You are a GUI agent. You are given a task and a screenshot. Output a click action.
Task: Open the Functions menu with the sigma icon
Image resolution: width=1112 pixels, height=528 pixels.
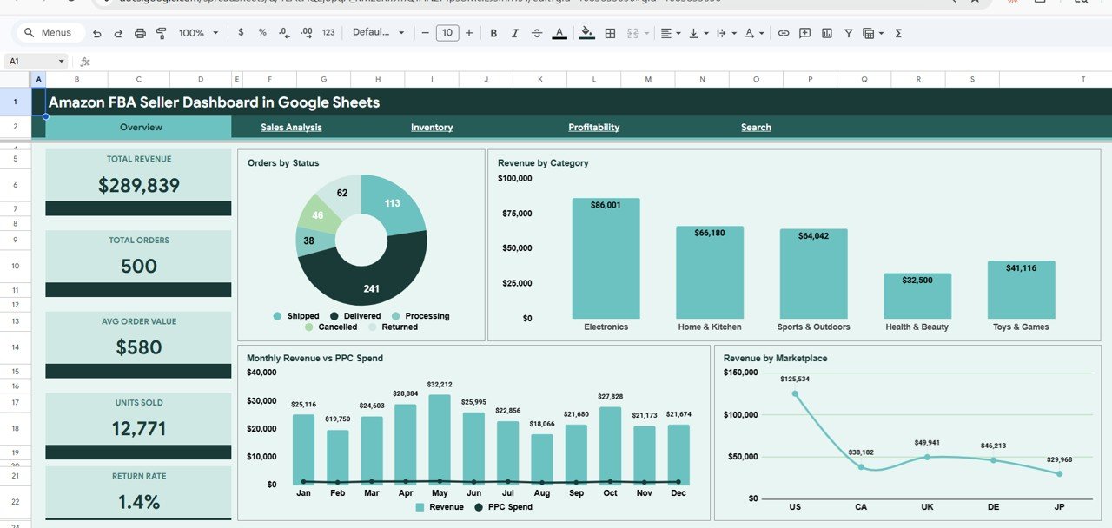[897, 33]
